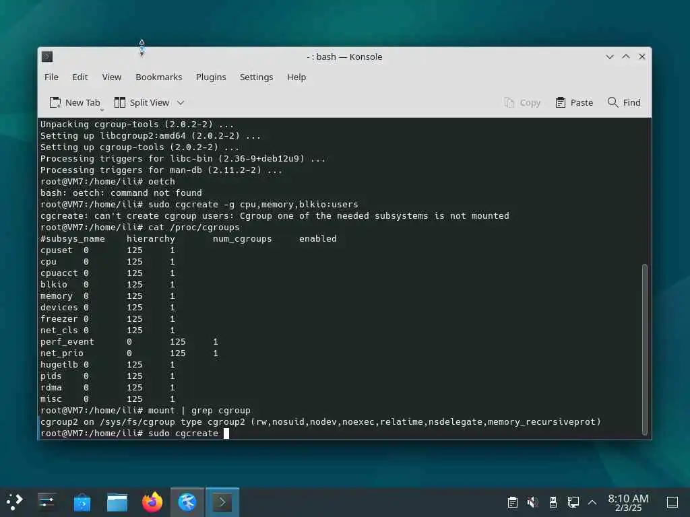Open the Plugins menu

[211, 77]
